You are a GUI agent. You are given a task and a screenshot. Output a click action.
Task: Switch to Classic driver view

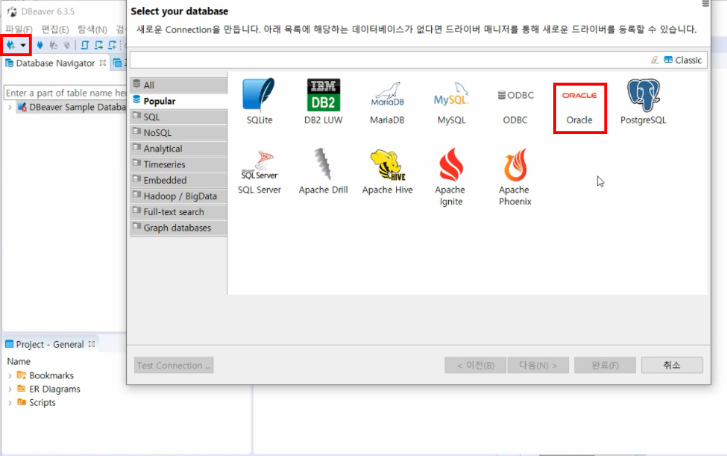point(683,60)
